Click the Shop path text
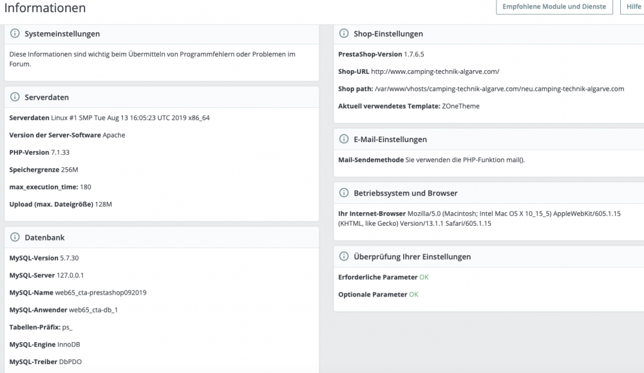Viewport: 644px width, 373px height. click(499, 89)
